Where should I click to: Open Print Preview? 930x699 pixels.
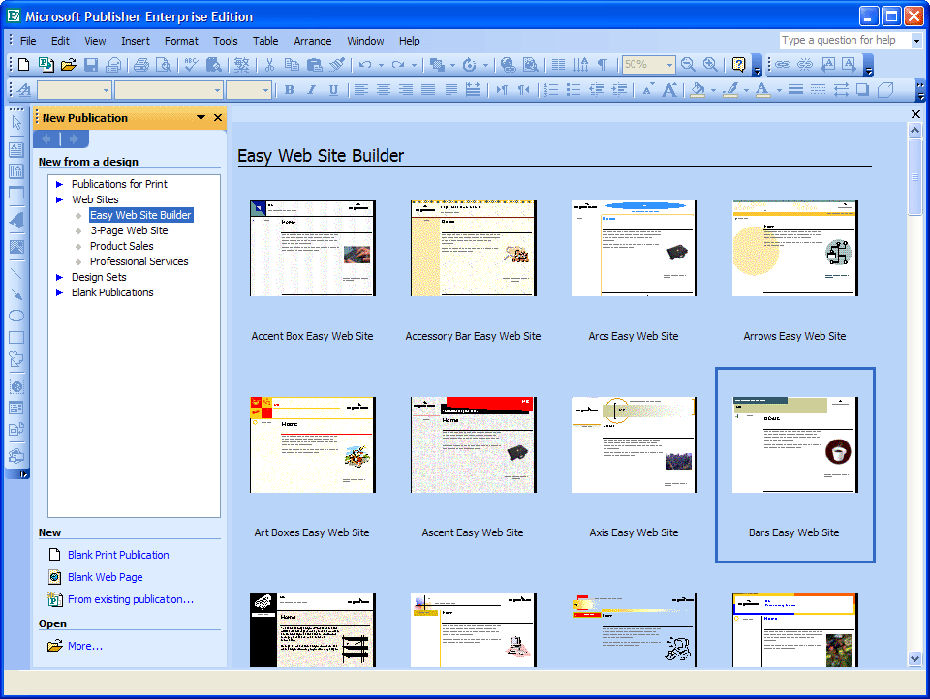pos(163,65)
